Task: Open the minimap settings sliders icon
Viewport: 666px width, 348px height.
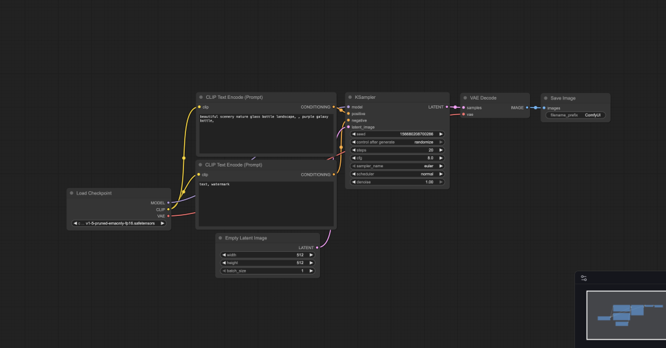Action: 584,278
